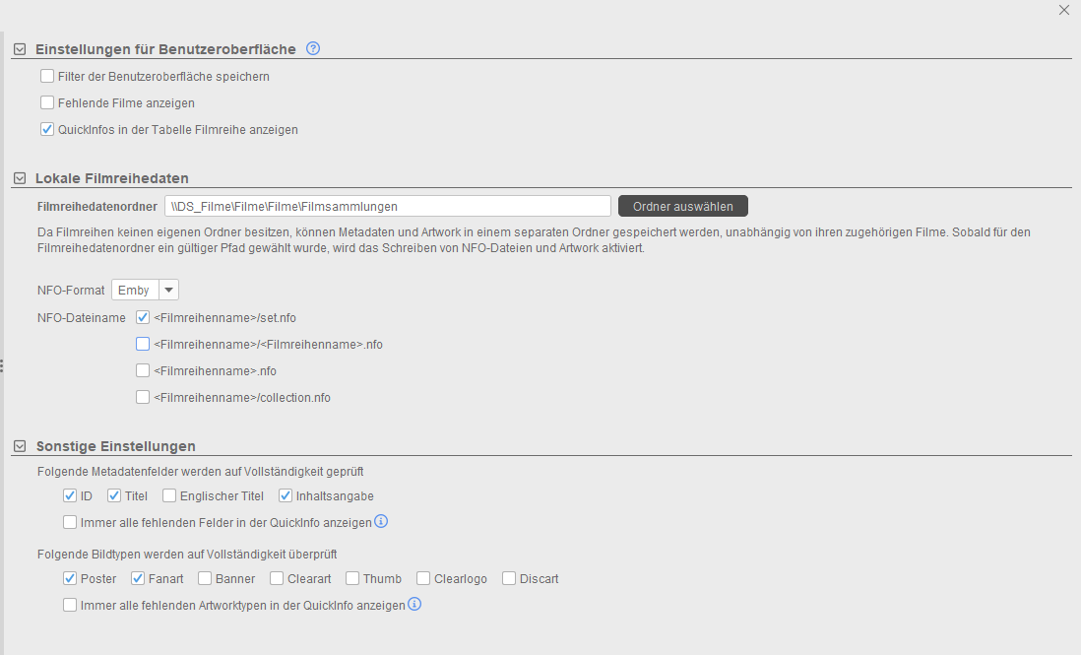This screenshot has height=655, width=1081.
Task: Disable QuickInfos in der Tabelle Filmreihe
Action: pyautogui.click(x=46, y=128)
